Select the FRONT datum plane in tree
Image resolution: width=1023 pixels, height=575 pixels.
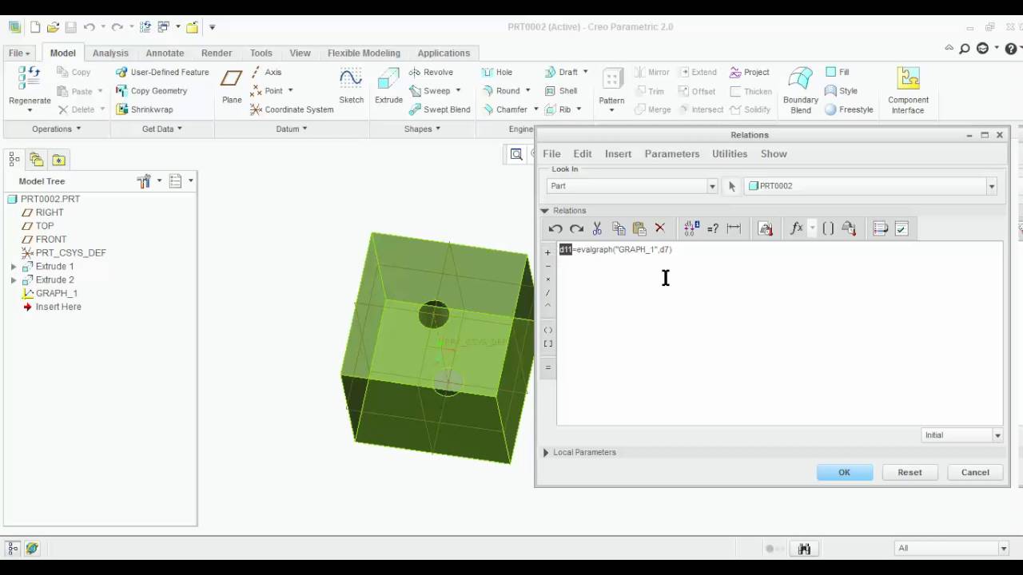point(44,240)
